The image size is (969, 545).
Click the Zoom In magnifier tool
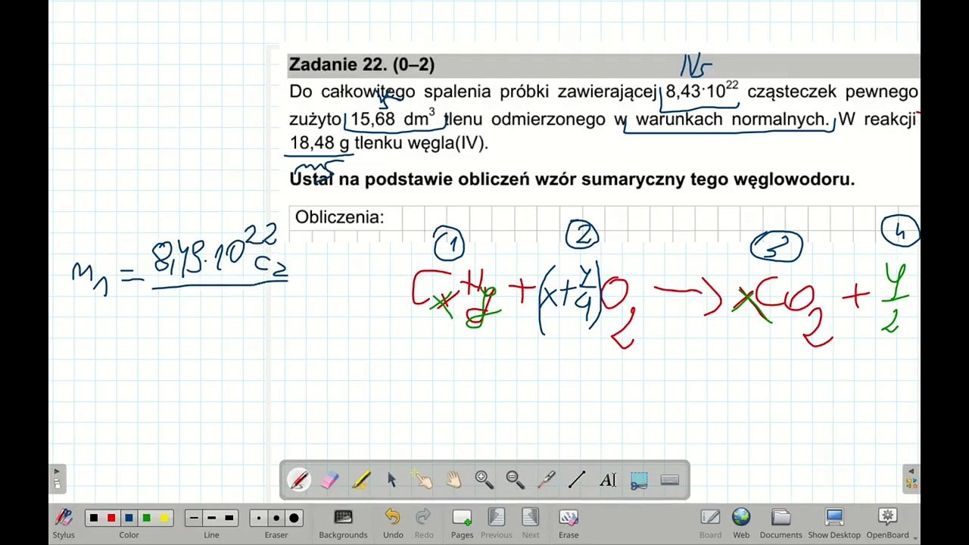tap(484, 480)
